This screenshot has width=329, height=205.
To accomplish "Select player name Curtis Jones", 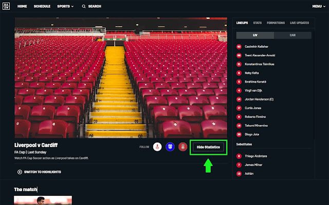I will click(x=253, y=108).
